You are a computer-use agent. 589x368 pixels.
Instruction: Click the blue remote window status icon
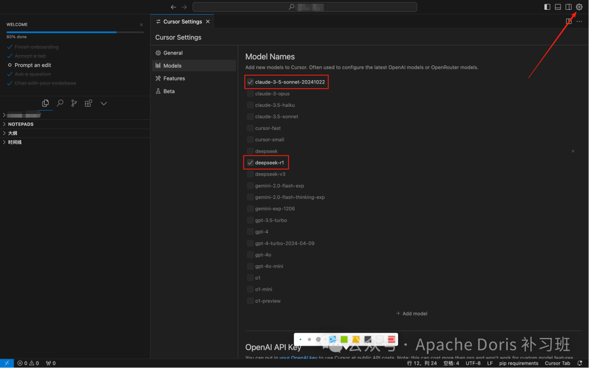click(7, 363)
